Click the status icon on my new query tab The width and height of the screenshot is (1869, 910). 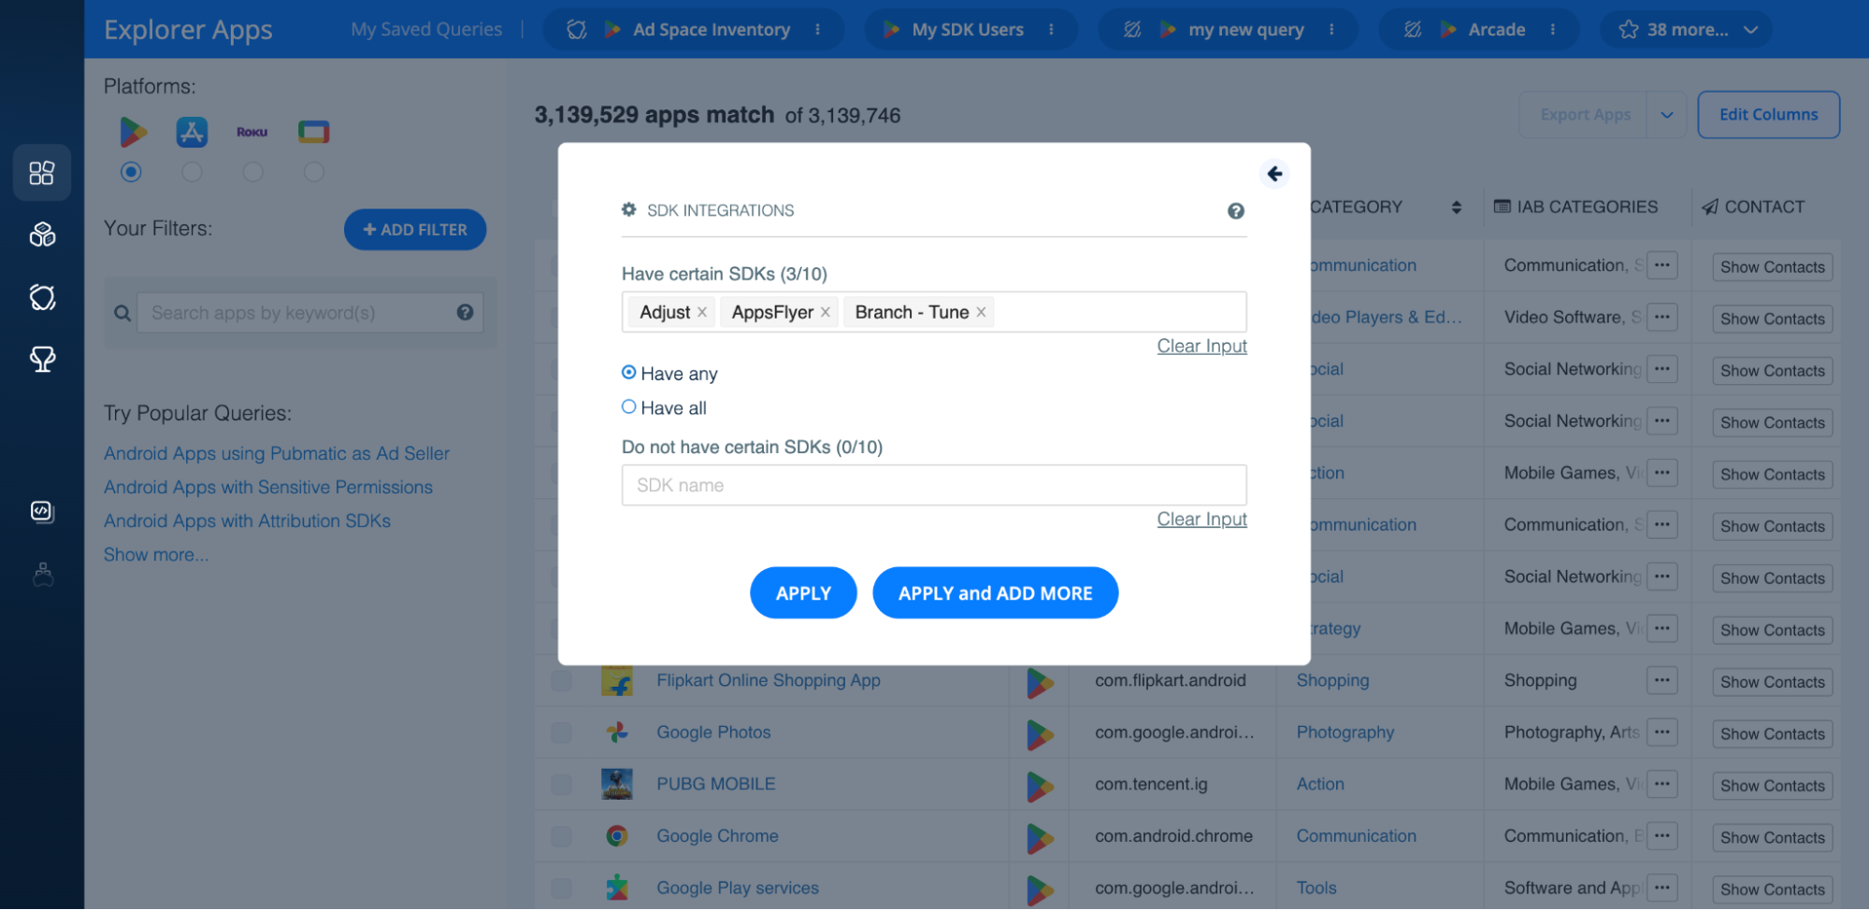point(1132,30)
